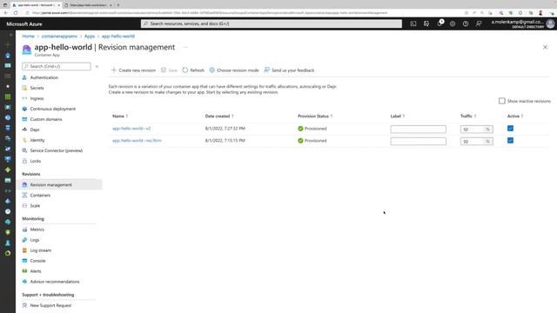Open Service Connector (preview)
The width and height of the screenshot is (557, 313).
point(56,150)
